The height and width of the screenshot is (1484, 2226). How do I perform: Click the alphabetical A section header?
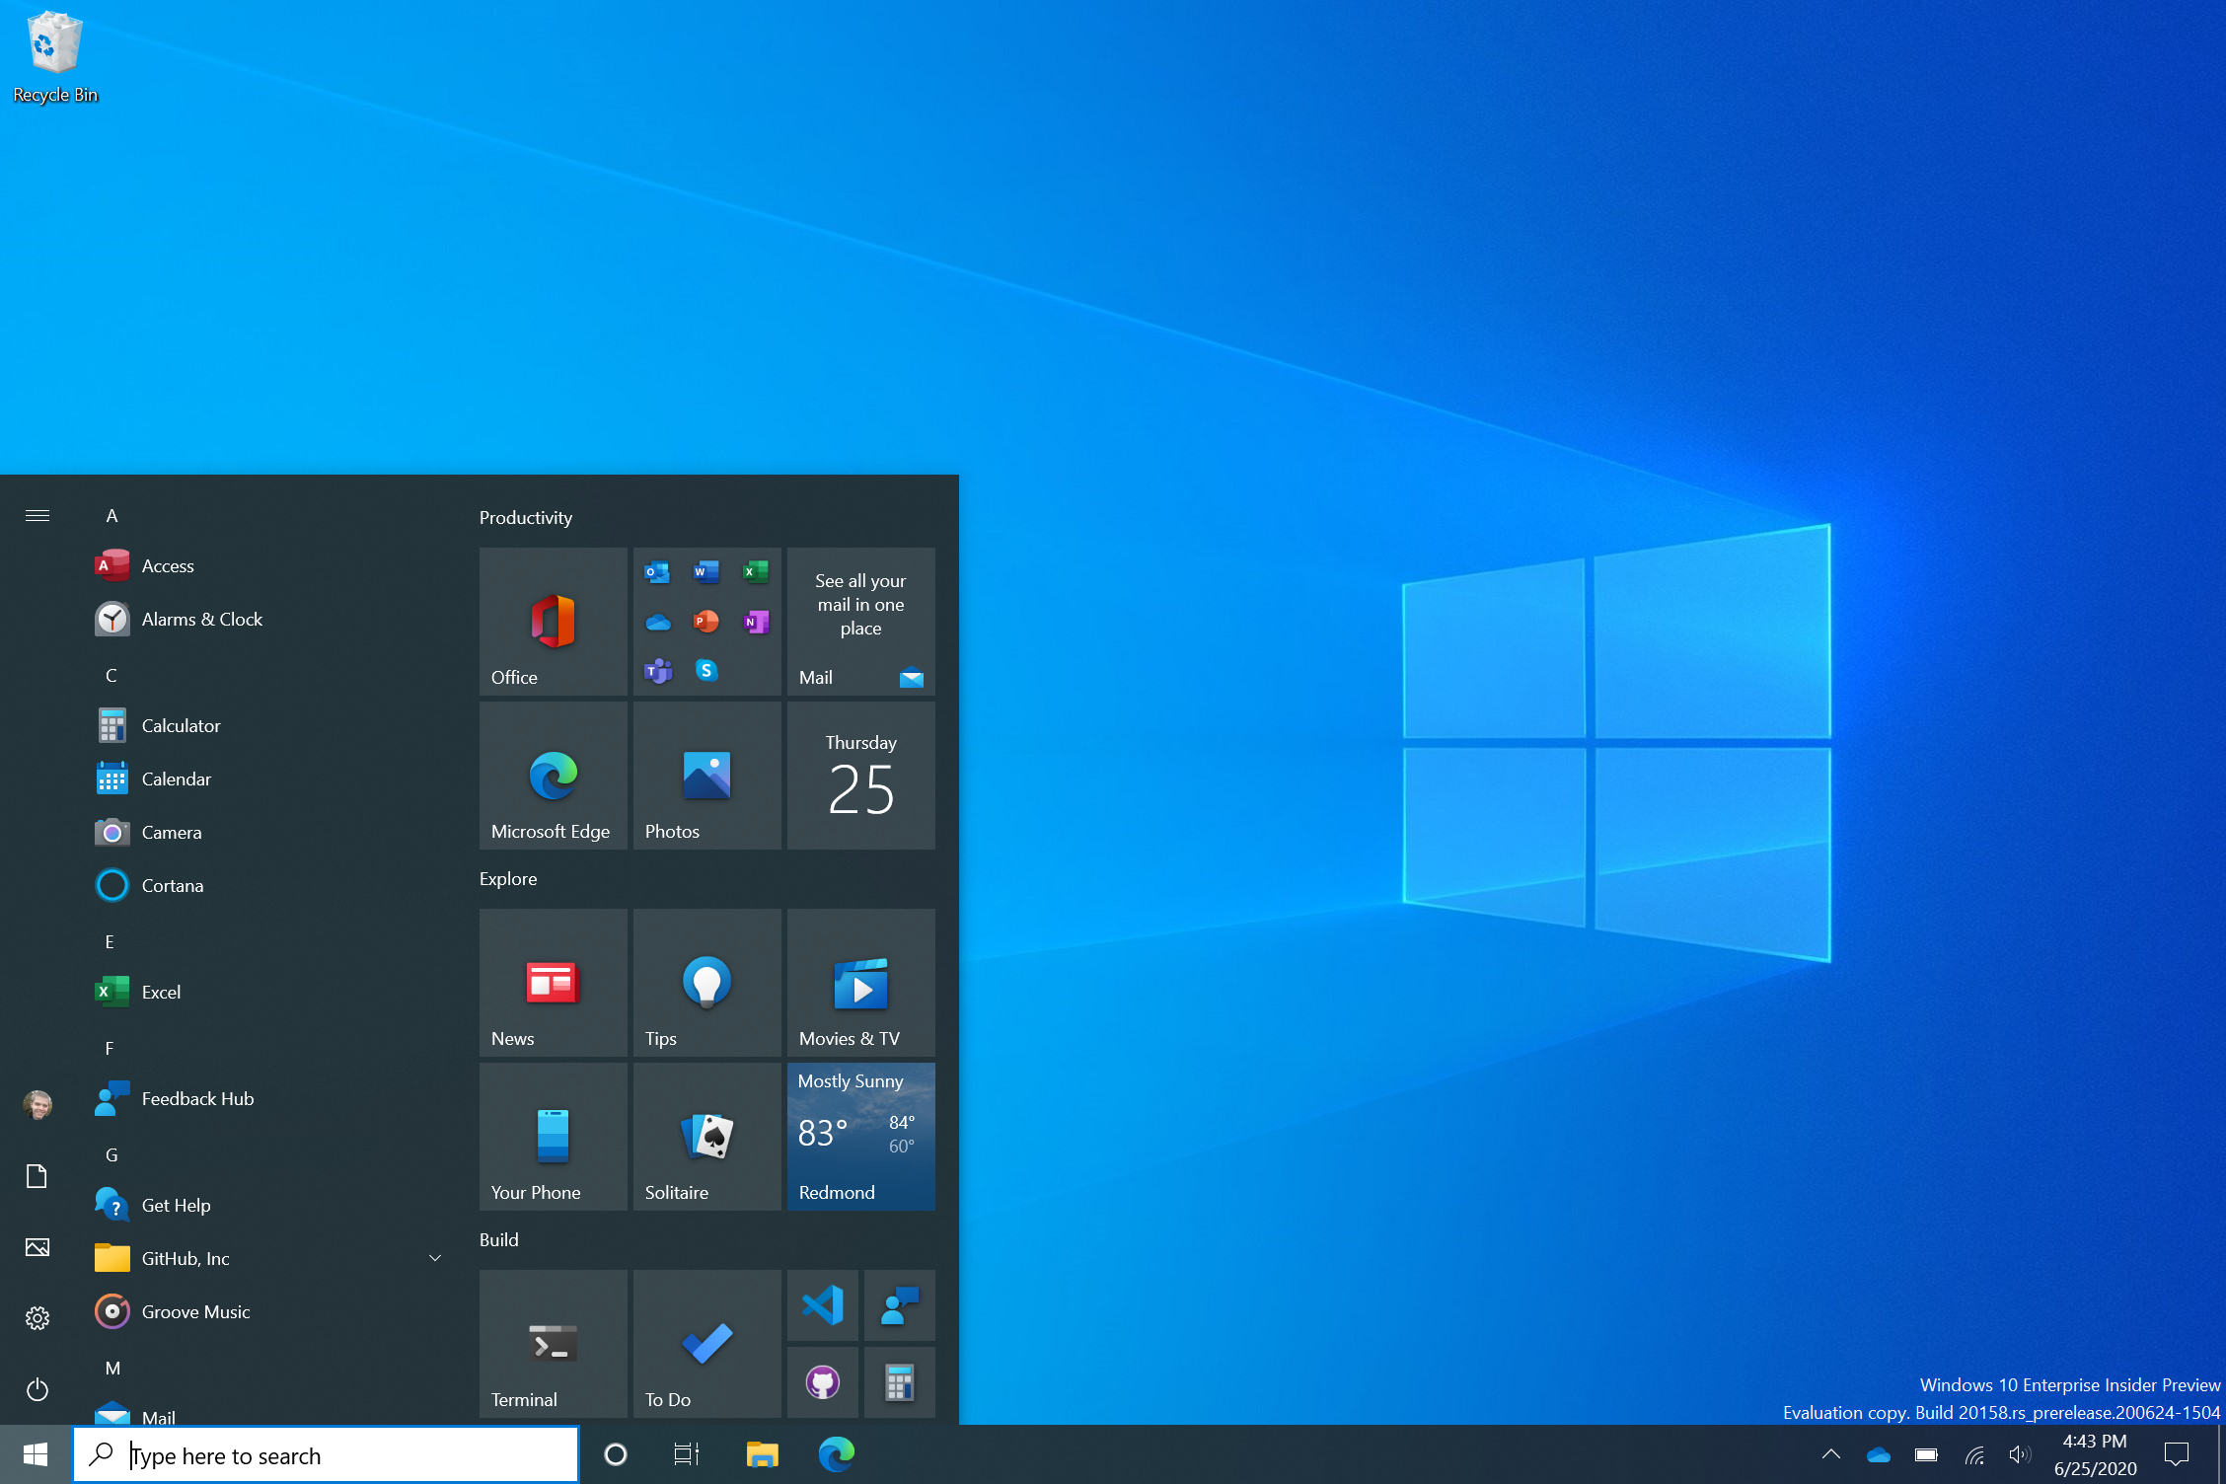tap(112, 515)
